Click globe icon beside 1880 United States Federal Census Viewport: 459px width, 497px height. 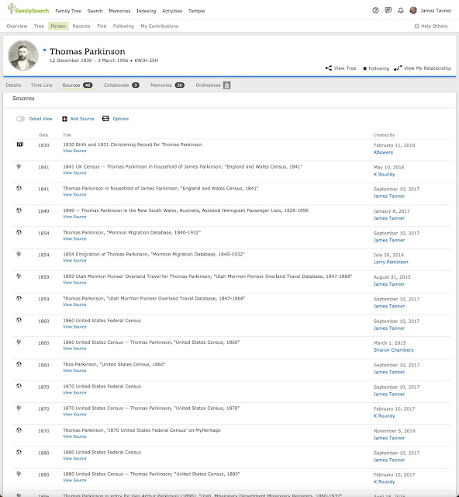[19, 452]
